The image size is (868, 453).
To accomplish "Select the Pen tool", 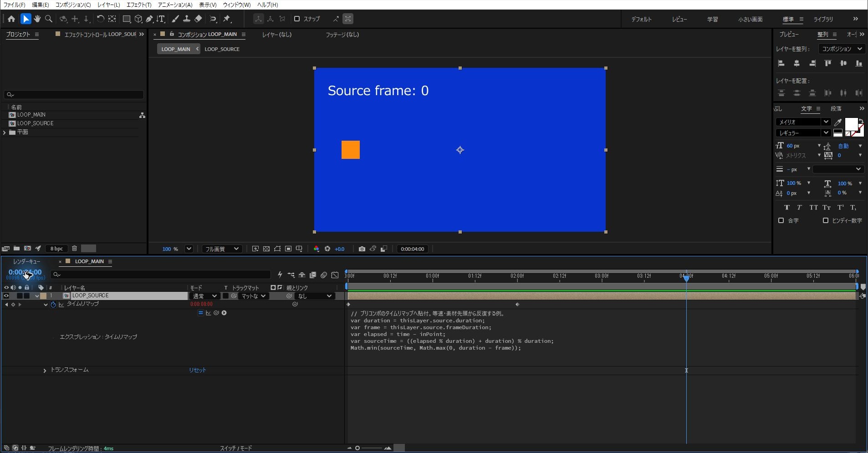I will (149, 19).
